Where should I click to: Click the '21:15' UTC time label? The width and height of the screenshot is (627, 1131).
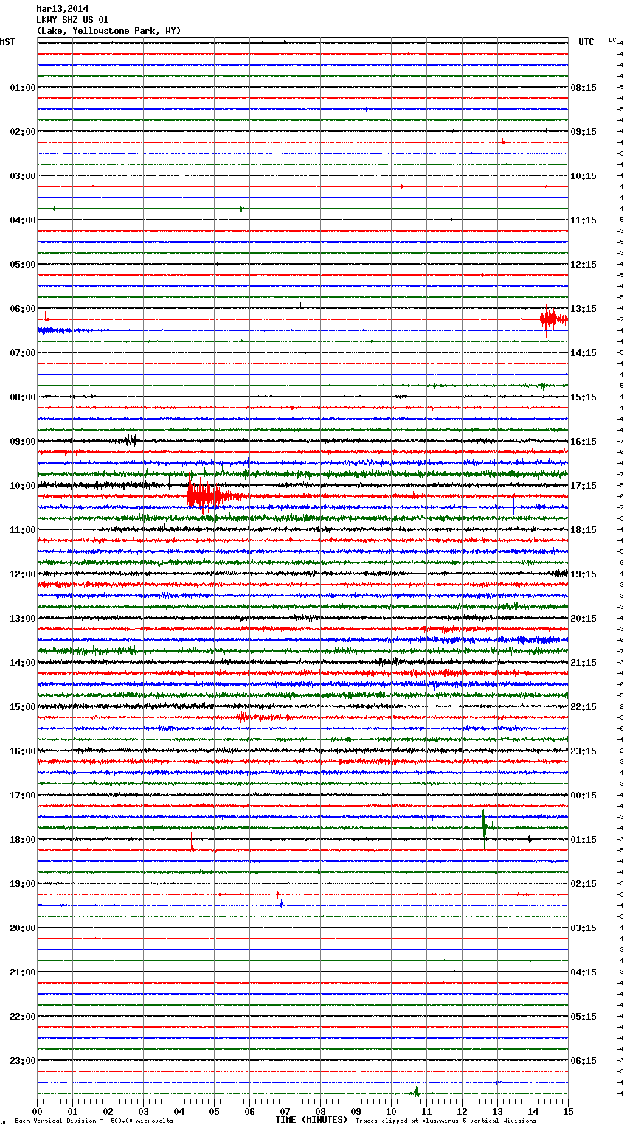(583, 663)
